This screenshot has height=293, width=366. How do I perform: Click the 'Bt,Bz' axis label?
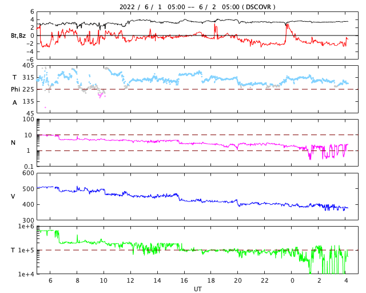click(x=18, y=35)
